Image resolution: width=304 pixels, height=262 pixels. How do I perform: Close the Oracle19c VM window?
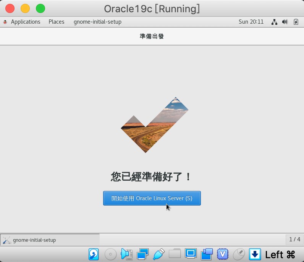10,8
